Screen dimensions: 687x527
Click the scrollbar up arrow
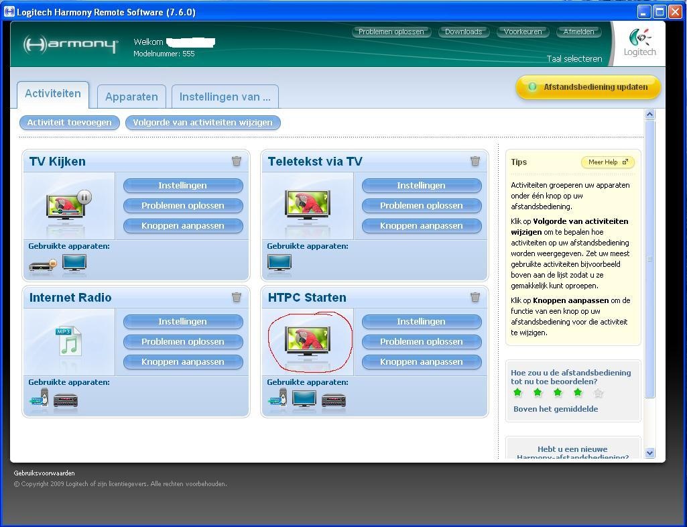649,115
